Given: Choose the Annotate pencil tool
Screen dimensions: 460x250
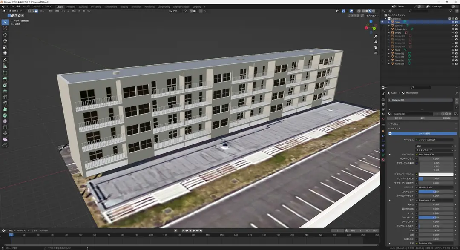Looking at the screenshot, I should pyautogui.click(x=5, y=60).
